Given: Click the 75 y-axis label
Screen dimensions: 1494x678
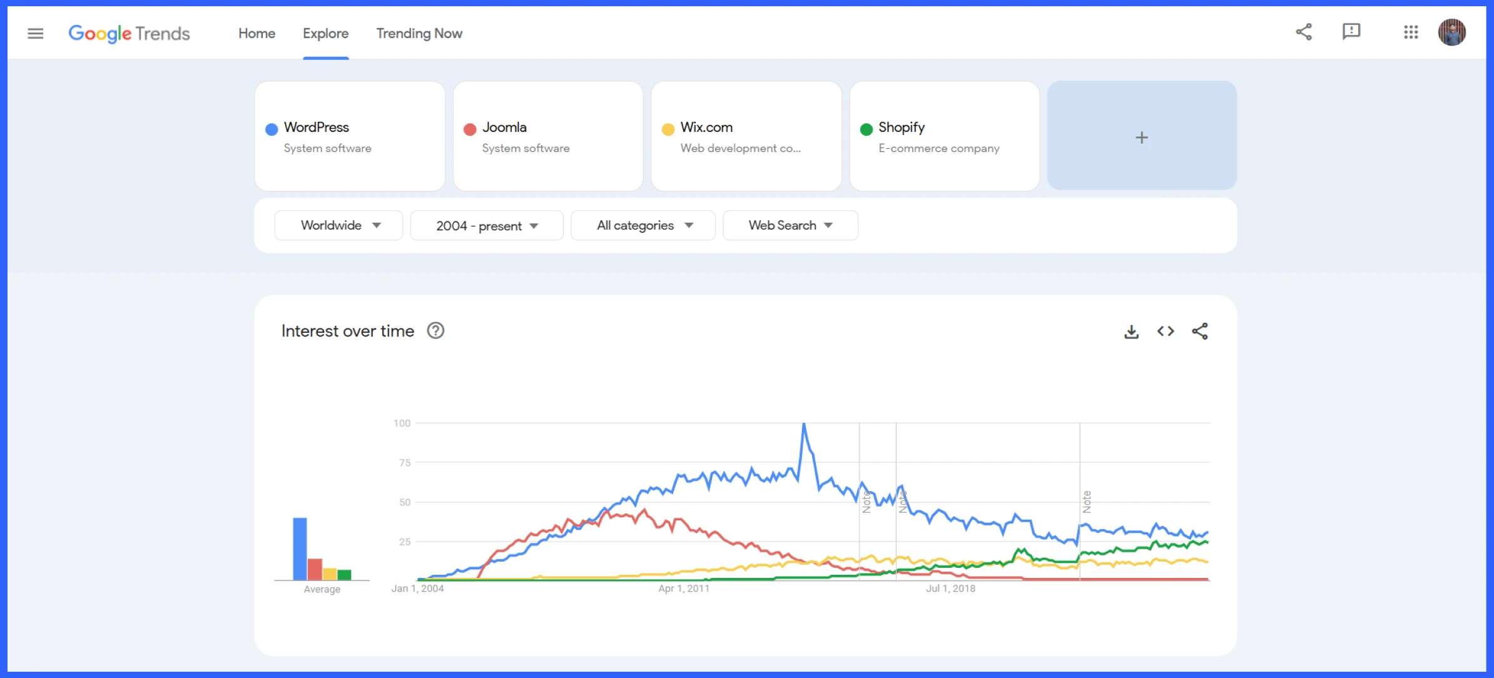Looking at the screenshot, I should pos(405,463).
